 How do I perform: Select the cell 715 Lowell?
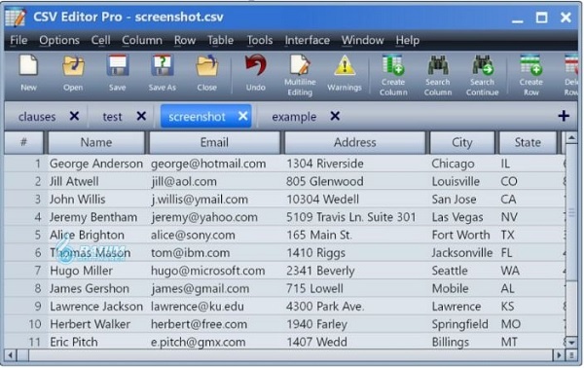tap(314, 289)
